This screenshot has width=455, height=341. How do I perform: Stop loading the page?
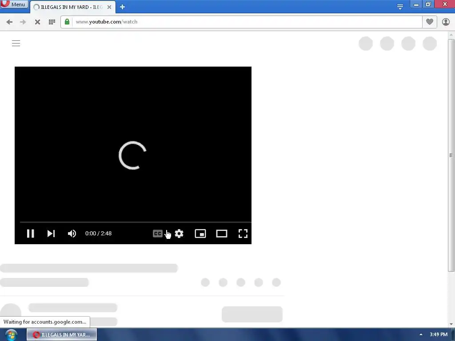[x=37, y=22]
